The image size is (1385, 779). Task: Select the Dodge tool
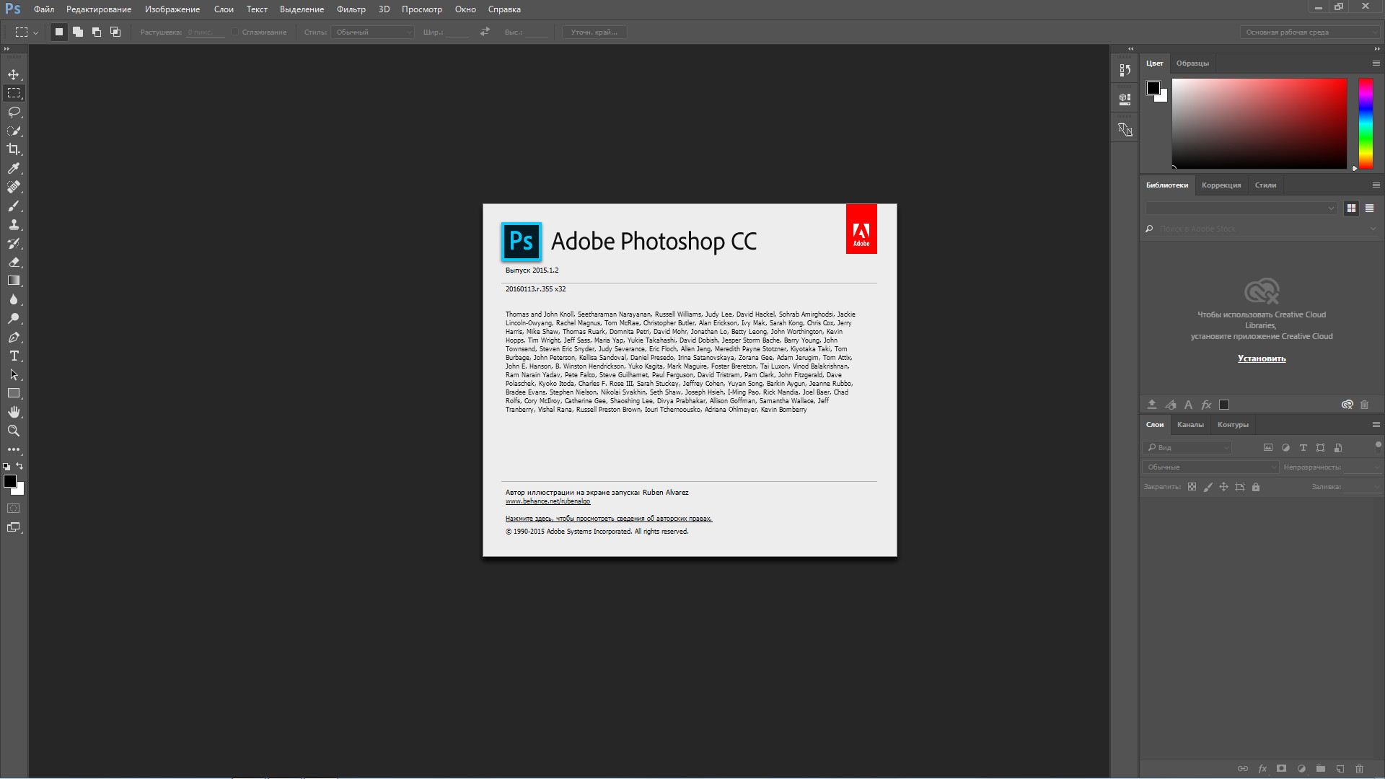click(x=14, y=318)
